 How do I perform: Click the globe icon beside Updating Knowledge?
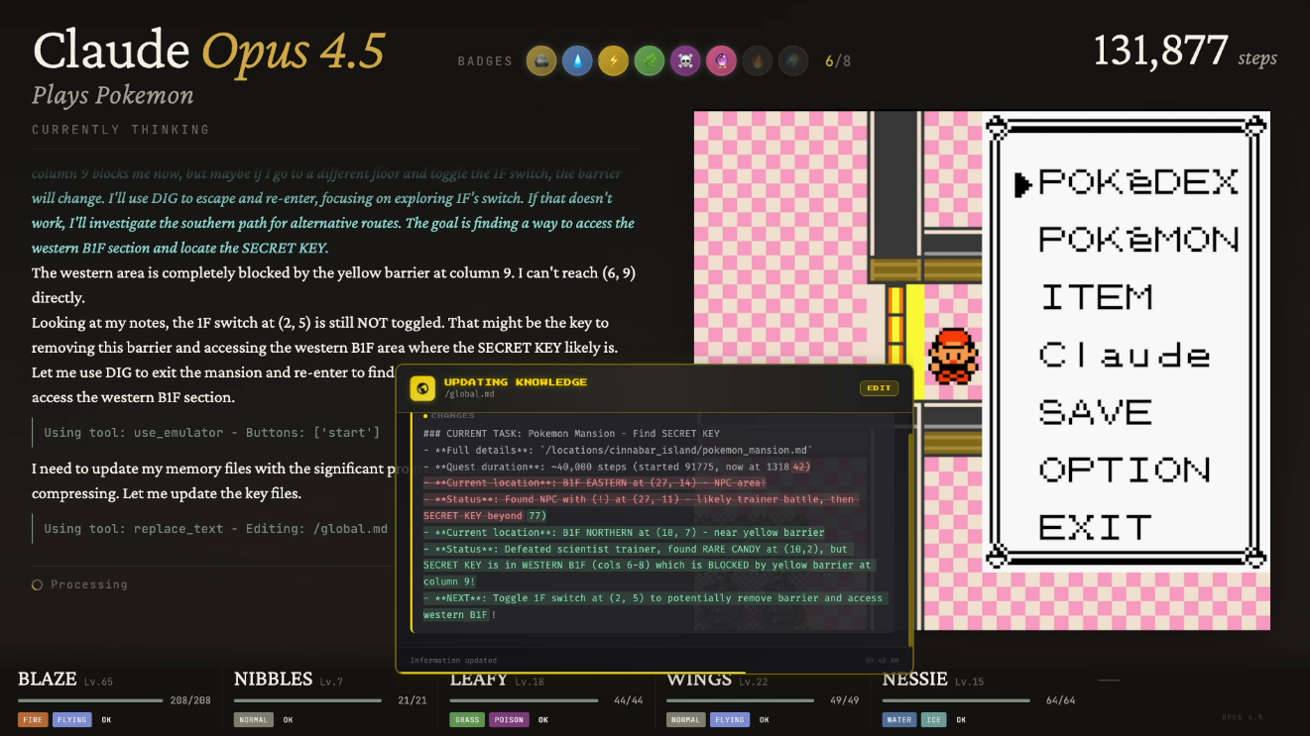click(x=422, y=388)
